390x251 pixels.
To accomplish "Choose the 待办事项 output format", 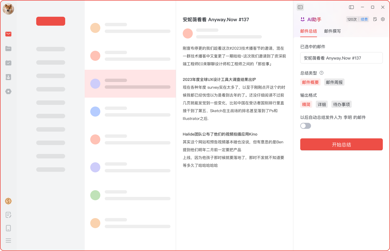I will [341, 104].
